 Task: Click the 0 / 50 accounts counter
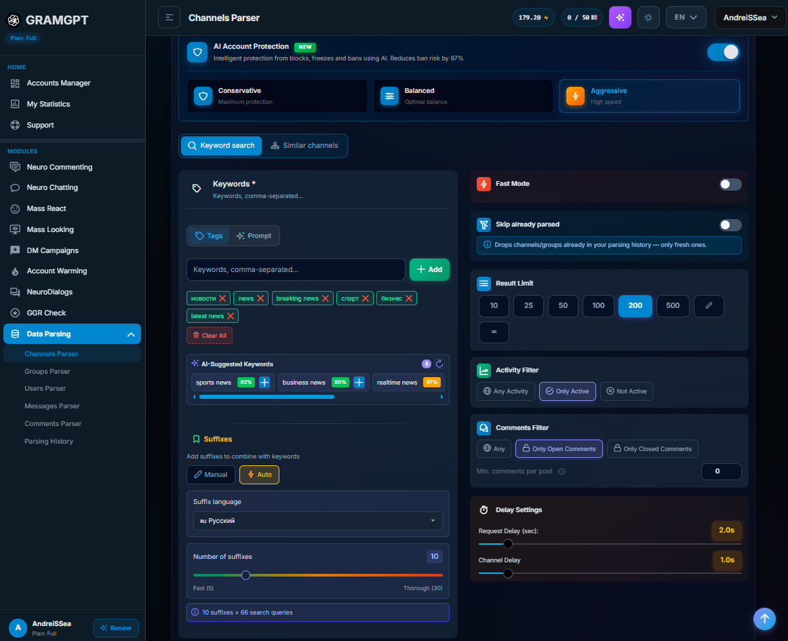point(582,18)
